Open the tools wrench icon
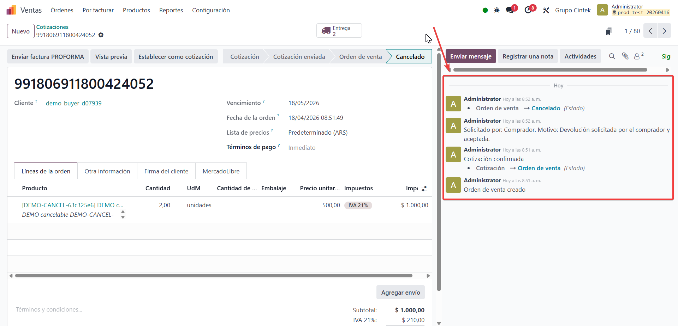The image size is (678, 326). pos(546,10)
